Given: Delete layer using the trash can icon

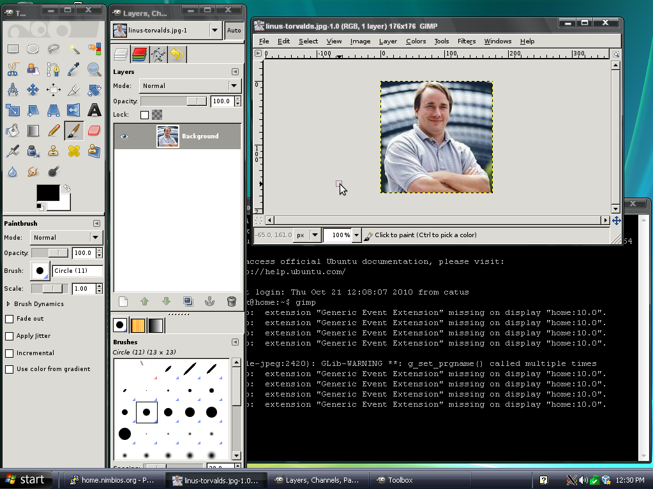Looking at the screenshot, I should click(x=231, y=302).
